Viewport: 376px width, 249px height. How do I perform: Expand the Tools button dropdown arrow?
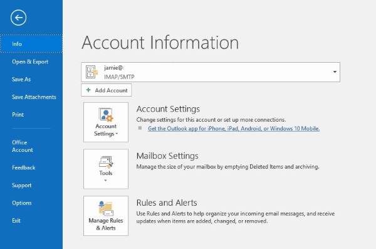105,181
